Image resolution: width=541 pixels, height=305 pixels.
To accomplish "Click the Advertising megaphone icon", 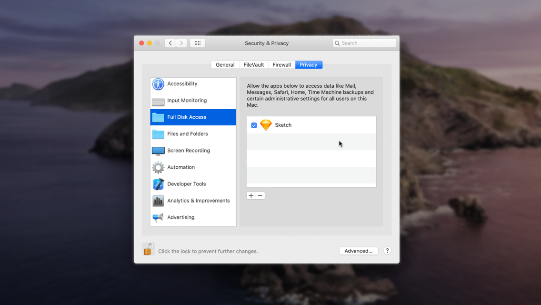I will pos(158,217).
